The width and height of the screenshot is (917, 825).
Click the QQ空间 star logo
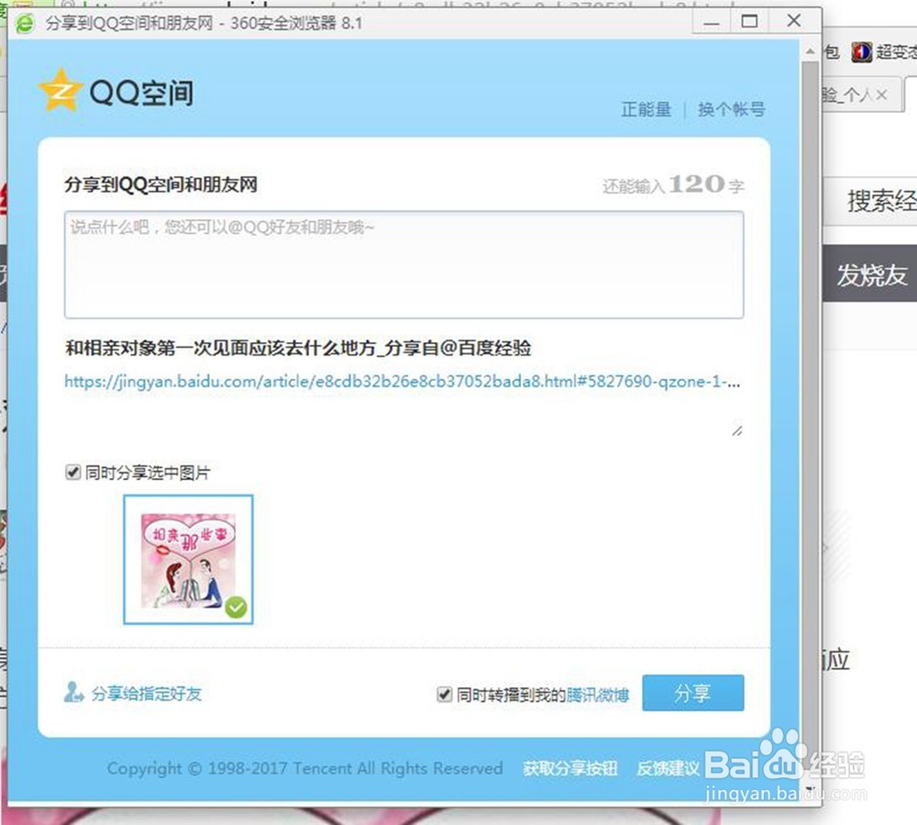click(x=60, y=90)
